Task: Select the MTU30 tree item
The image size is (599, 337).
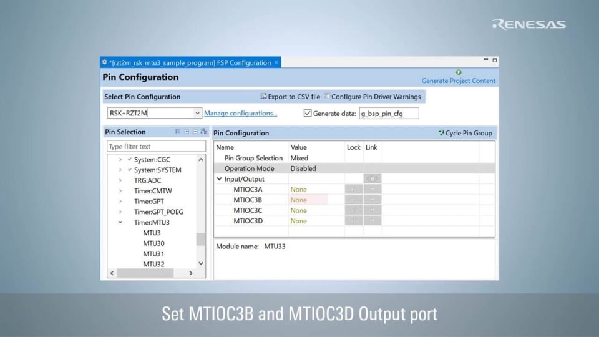Action: pos(153,243)
